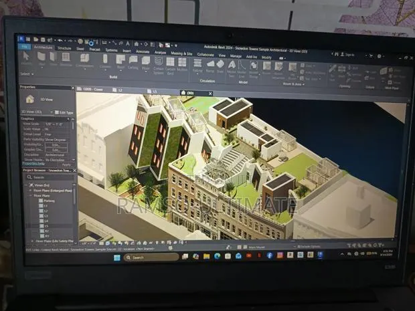
Task: Click the Default 3D View house icon
Action: (x=137, y=43)
